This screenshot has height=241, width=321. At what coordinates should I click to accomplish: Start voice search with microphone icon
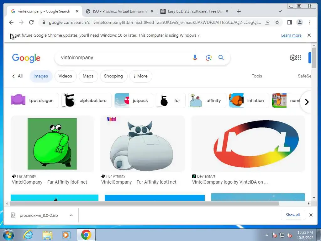point(195,58)
